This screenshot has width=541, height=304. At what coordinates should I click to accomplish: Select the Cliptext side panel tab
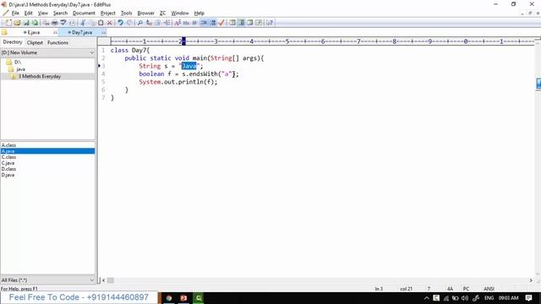[x=35, y=42]
